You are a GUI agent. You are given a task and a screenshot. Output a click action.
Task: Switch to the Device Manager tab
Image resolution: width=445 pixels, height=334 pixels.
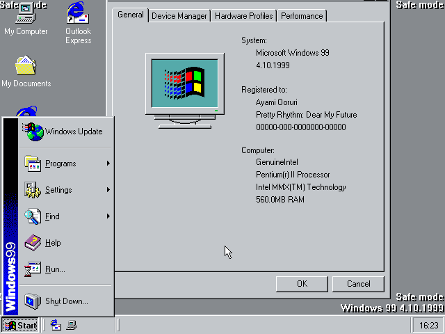point(179,16)
